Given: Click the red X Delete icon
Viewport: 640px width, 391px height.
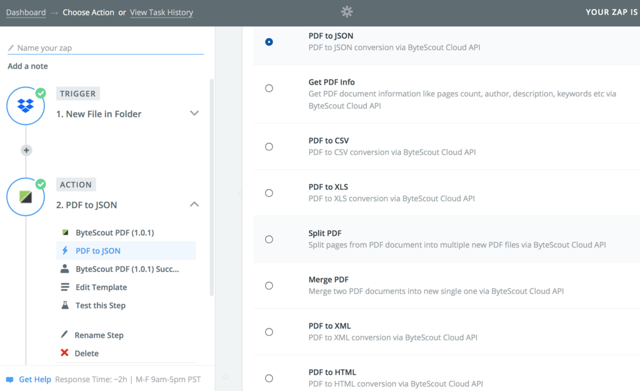Looking at the screenshot, I should pos(64,353).
